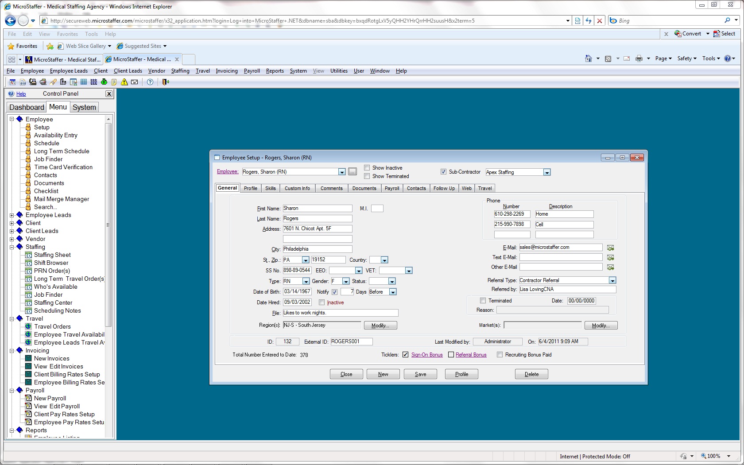Open the Referral Type dropdown
This screenshot has height=465, width=744.
[x=612, y=280]
